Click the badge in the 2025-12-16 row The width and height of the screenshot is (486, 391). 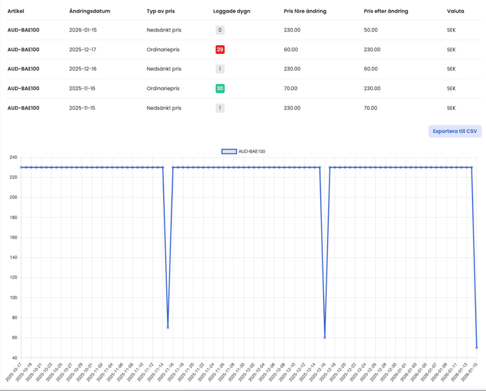point(220,69)
